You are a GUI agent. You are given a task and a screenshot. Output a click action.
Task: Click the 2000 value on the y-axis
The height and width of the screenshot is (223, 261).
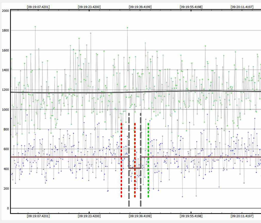click(x=5, y=11)
